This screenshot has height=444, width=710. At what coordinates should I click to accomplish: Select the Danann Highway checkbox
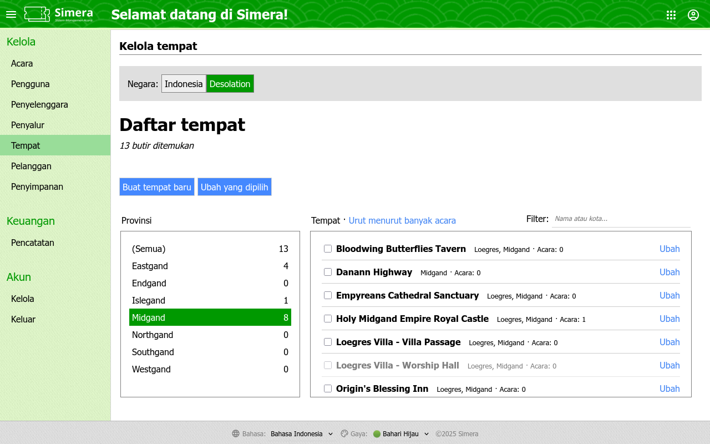pos(328,272)
